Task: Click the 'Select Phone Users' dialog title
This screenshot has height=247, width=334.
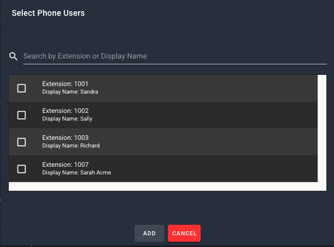Action: click(48, 13)
